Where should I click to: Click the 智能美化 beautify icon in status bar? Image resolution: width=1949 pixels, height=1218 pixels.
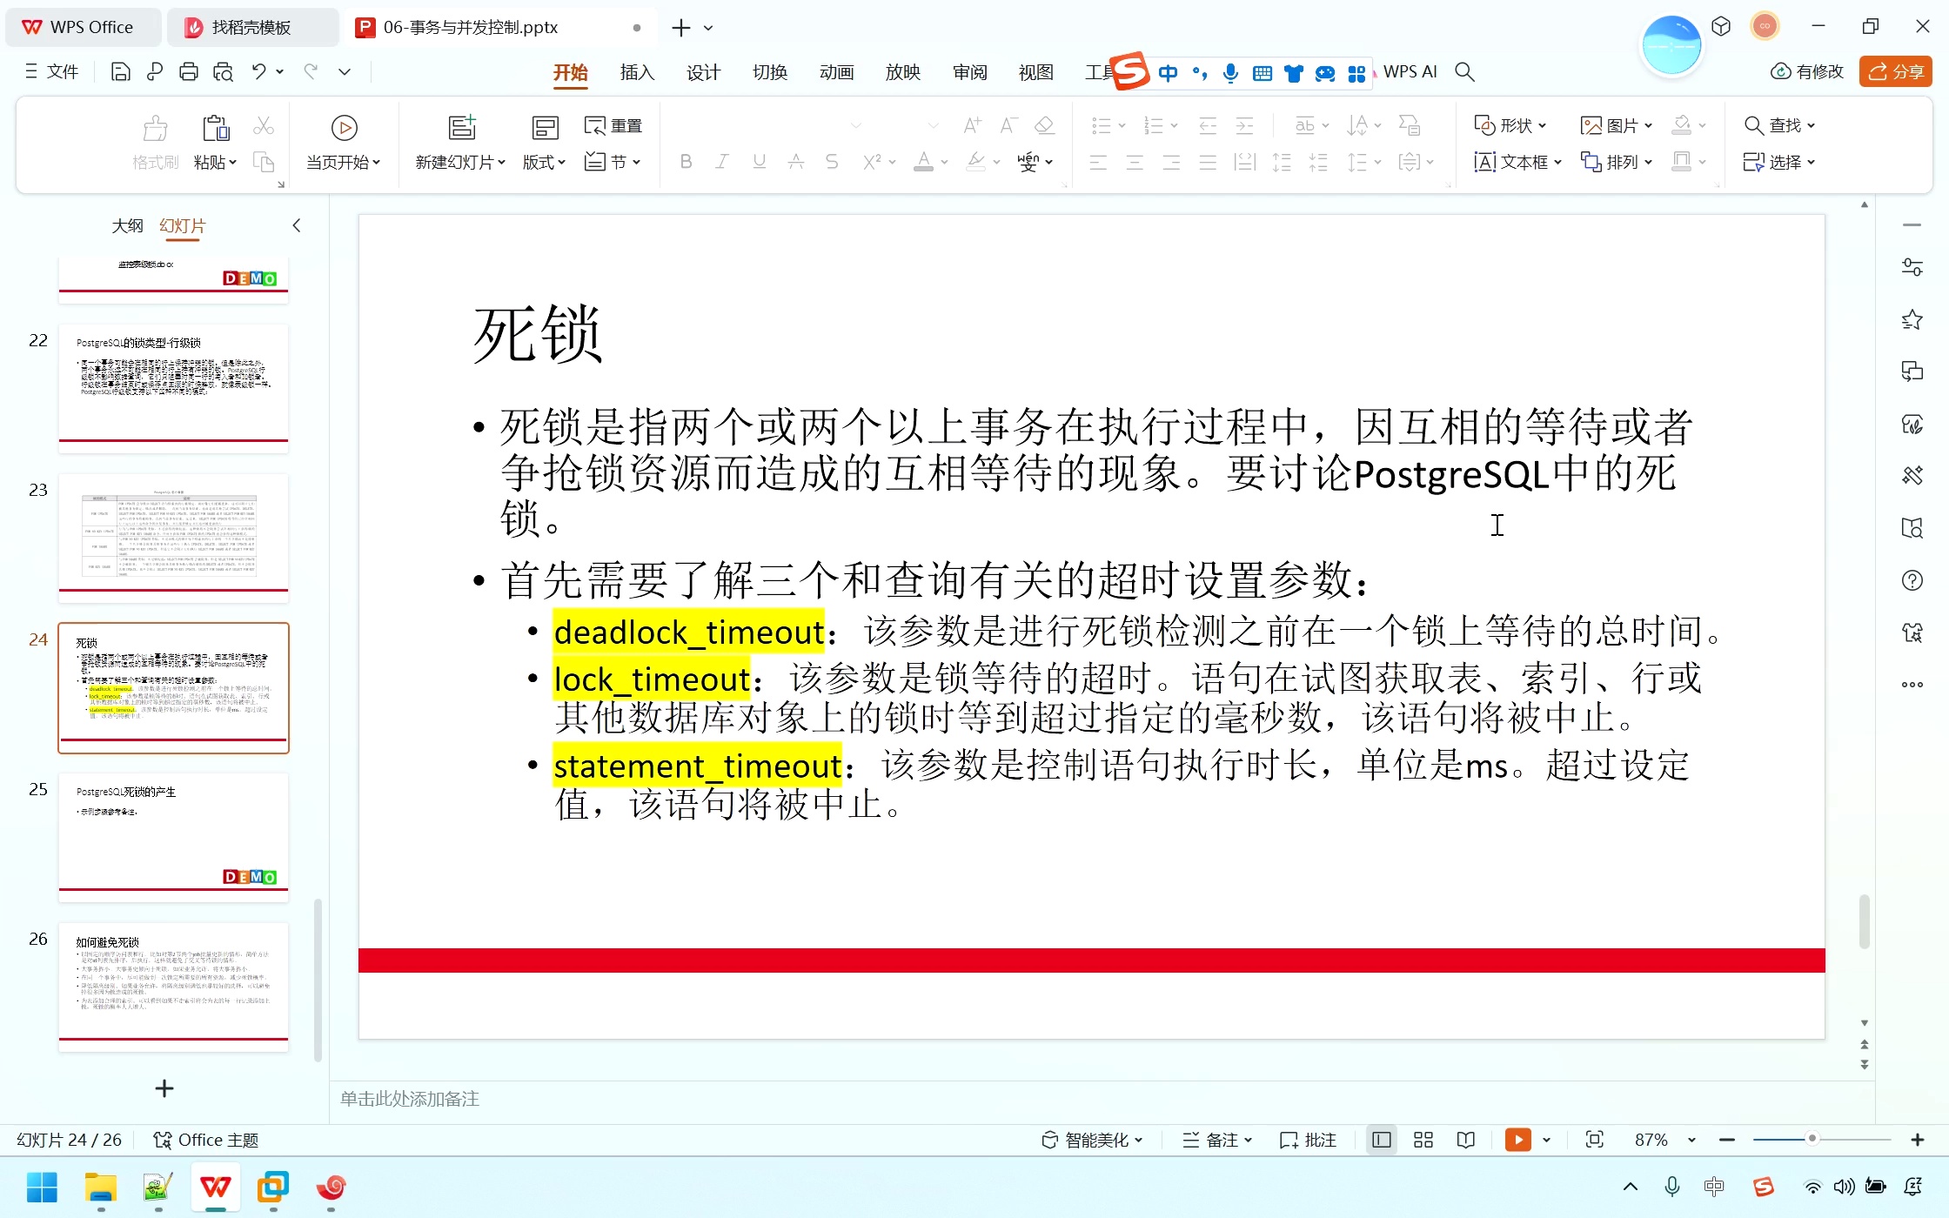(x=1049, y=1139)
